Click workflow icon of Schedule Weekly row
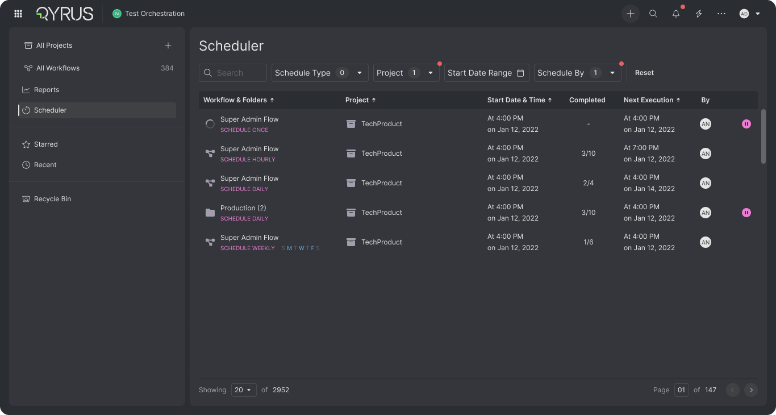 click(210, 242)
